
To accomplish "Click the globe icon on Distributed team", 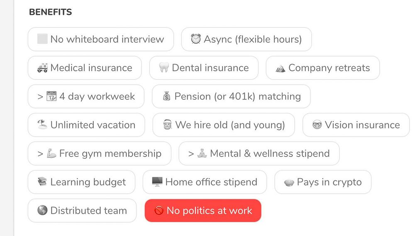I will (42, 210).
